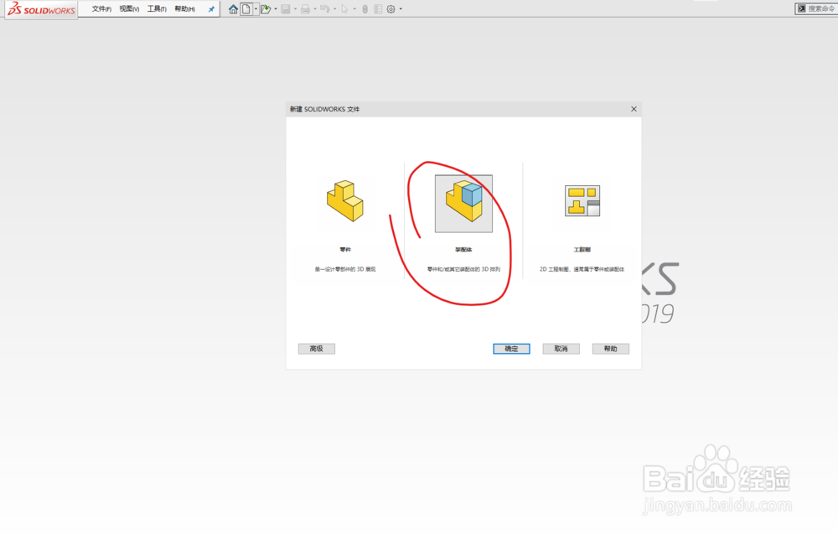Click the Save disk icon

click(x=286, y=9)
